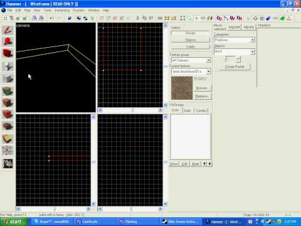Click the brown current texture preview
The width and height of the screenshot is (301, 226).
(x=182, y=88)
